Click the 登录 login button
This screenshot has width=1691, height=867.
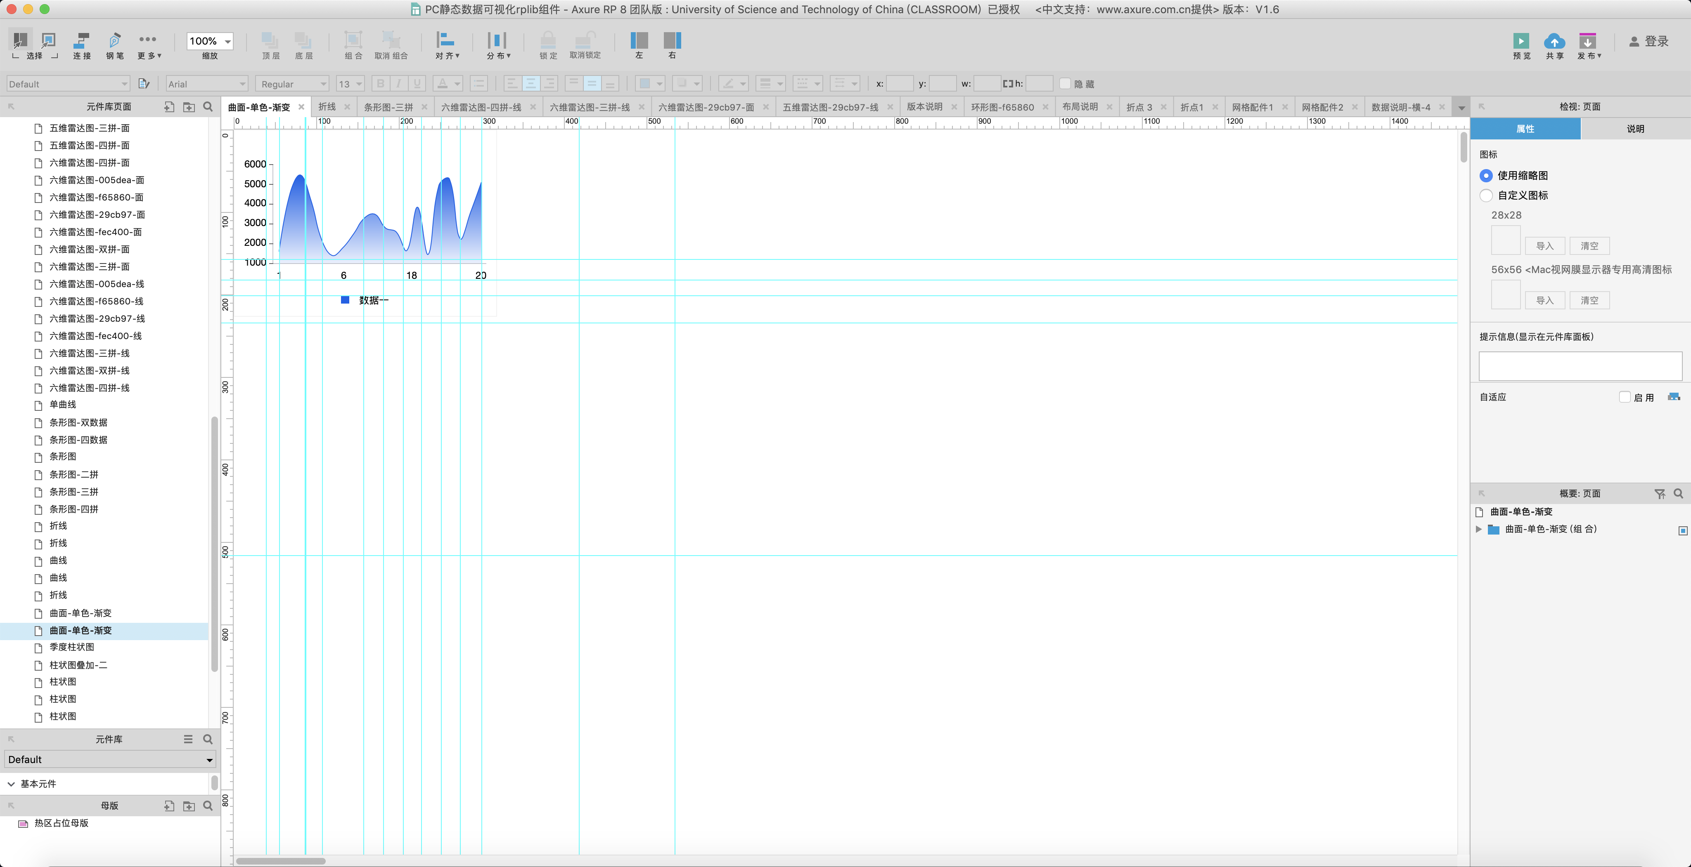click(x=1648, y=41)
